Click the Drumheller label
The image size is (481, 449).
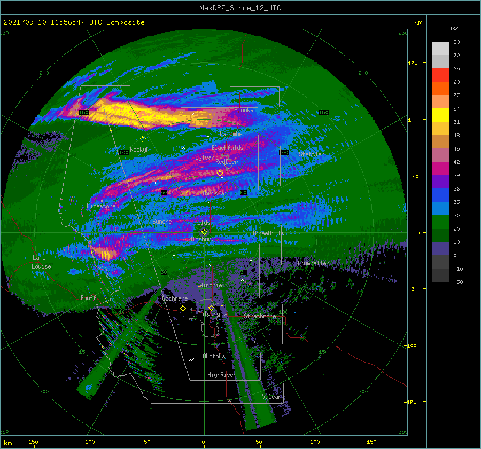click(314, 263)
